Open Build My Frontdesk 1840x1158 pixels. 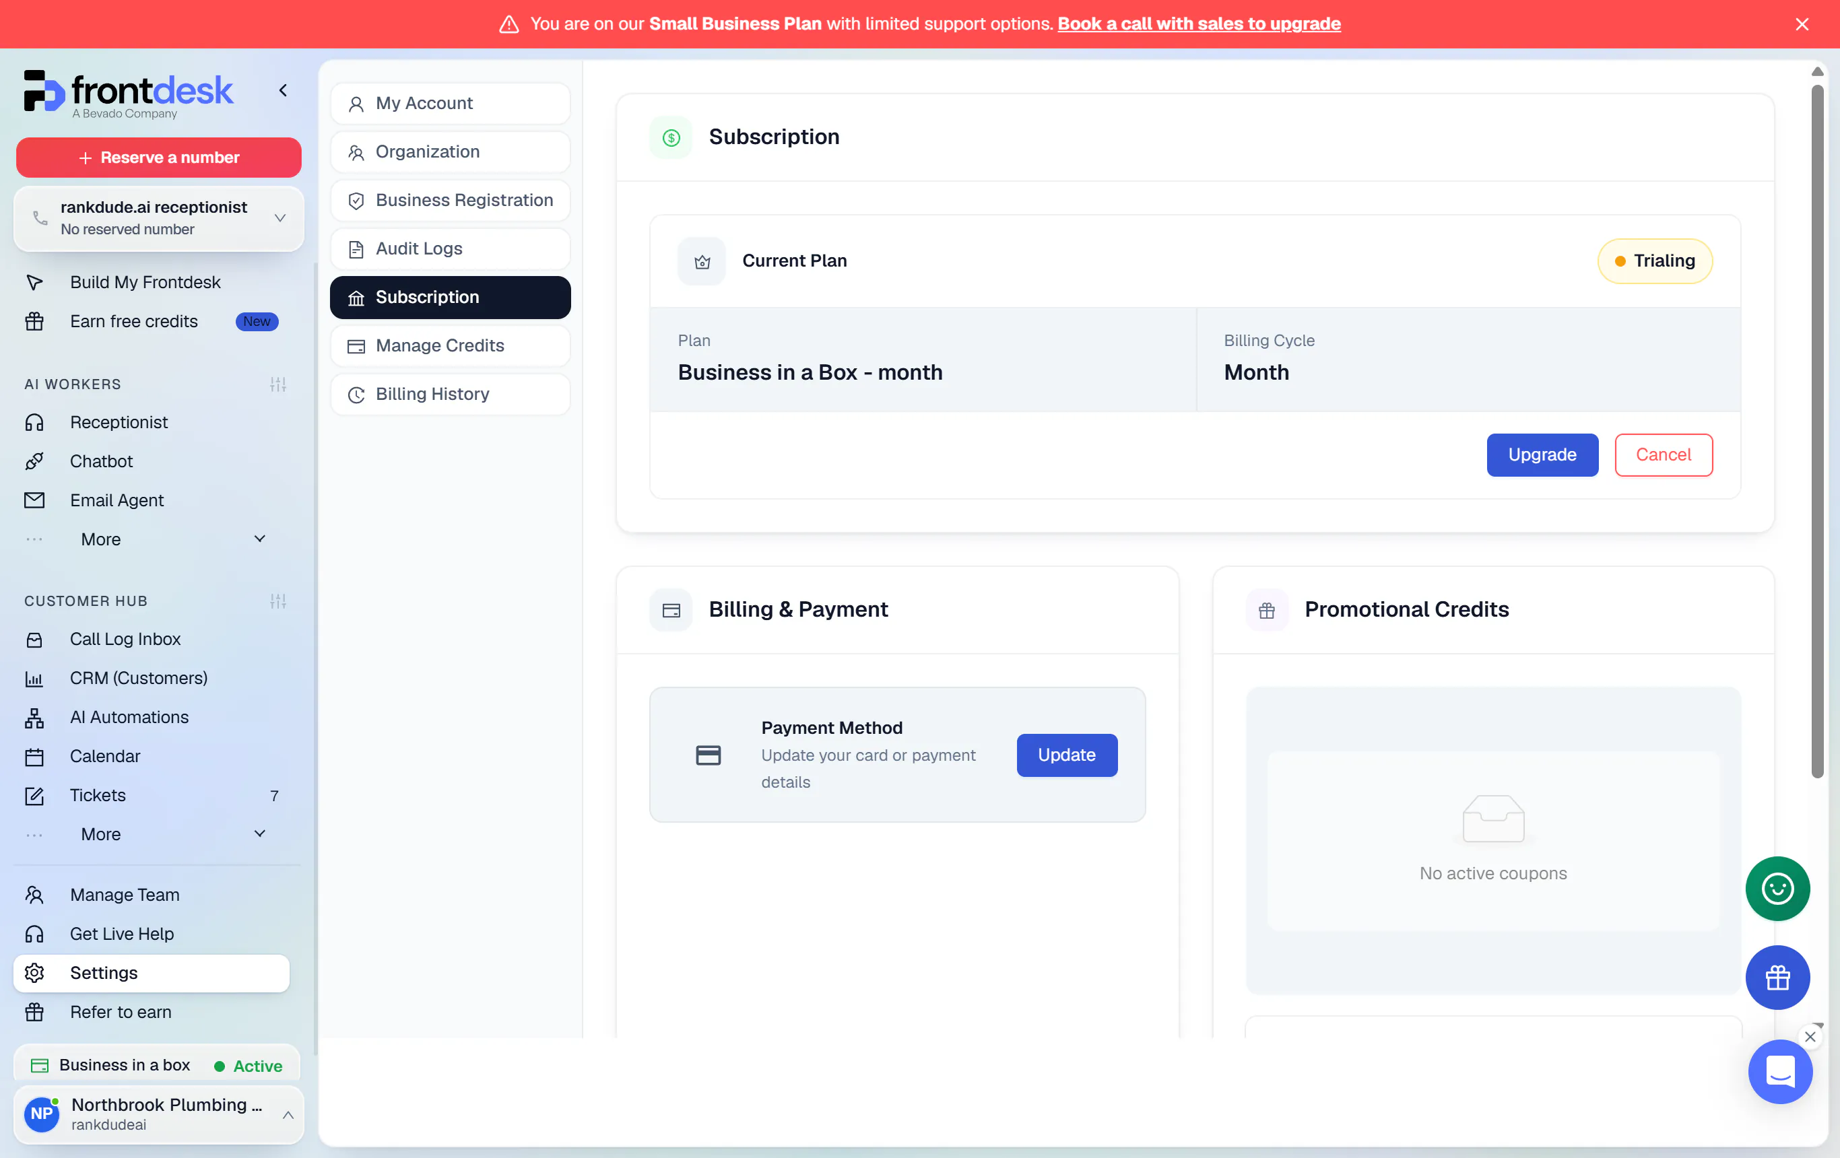click(x=152, y=283)
